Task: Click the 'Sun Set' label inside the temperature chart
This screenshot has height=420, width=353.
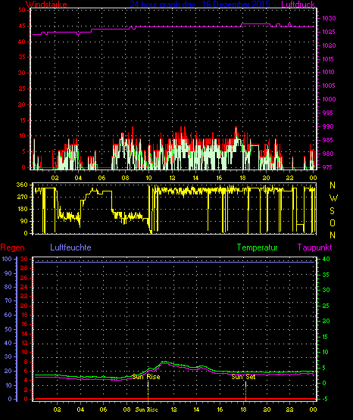Action: 243,377
